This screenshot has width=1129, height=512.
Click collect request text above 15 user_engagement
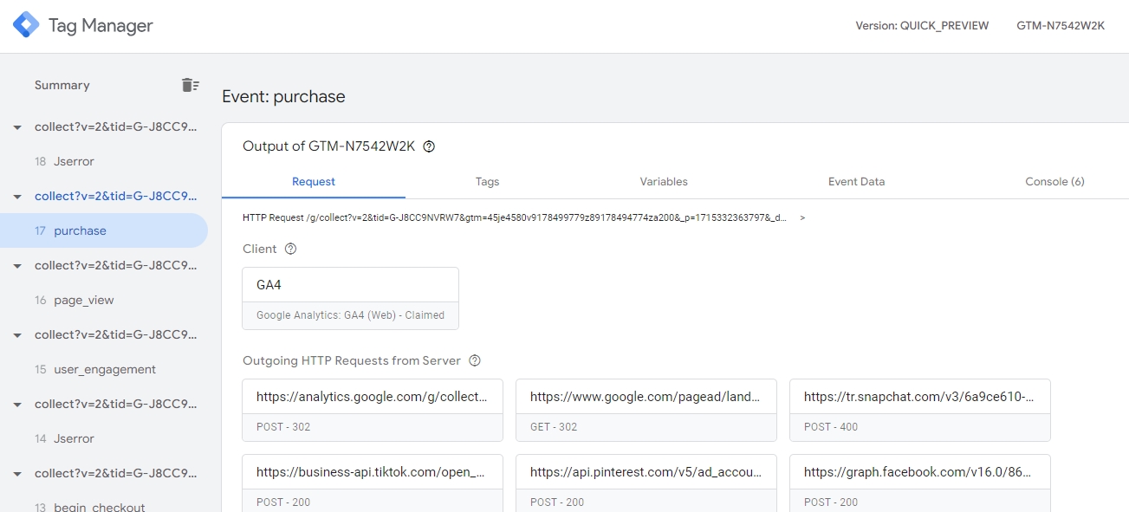pyautogui.click(x=116, y=334)
